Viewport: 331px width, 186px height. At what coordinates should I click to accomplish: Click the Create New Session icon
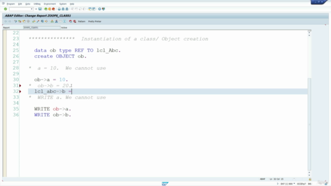90,9
